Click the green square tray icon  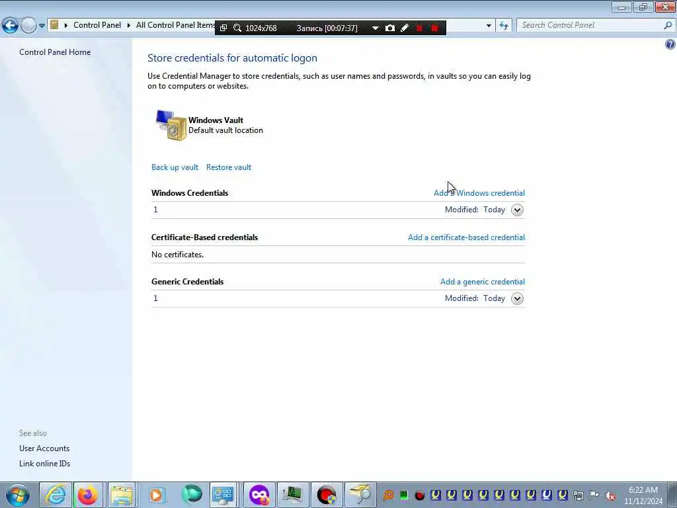coord(404,495)
